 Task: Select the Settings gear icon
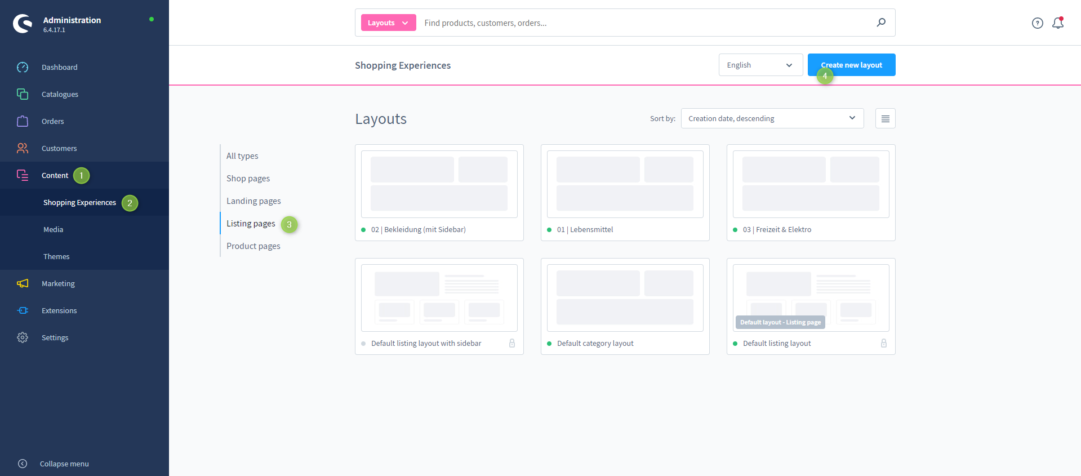23,337
